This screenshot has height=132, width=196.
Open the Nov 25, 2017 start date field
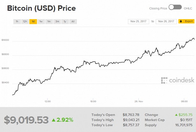click(x=139, y=21)
